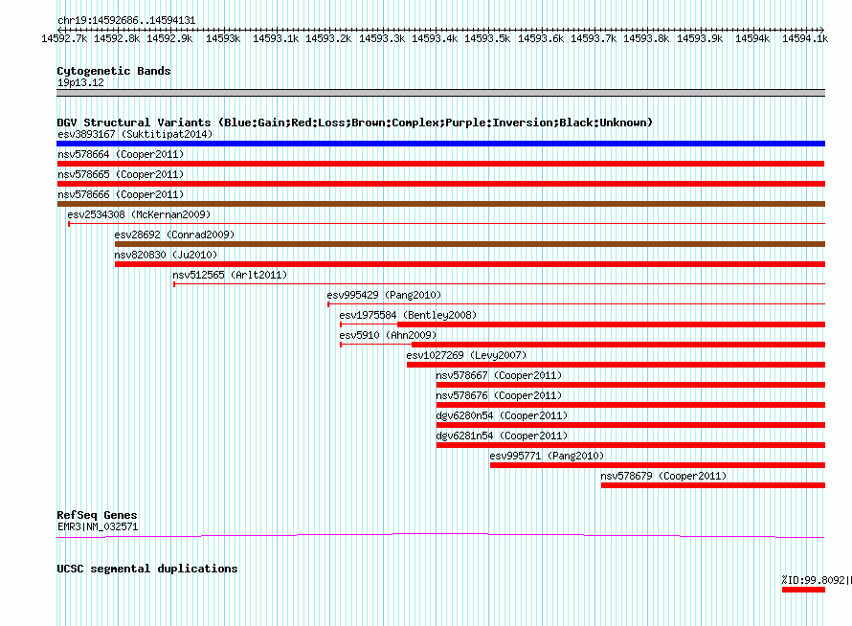Click the 14594k ruler position
Screen dimensions: 852x626
[x=752, y=38]
